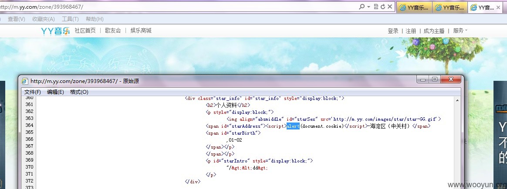
Task: Click the source viewer window title icon
Action: point(25,81)
